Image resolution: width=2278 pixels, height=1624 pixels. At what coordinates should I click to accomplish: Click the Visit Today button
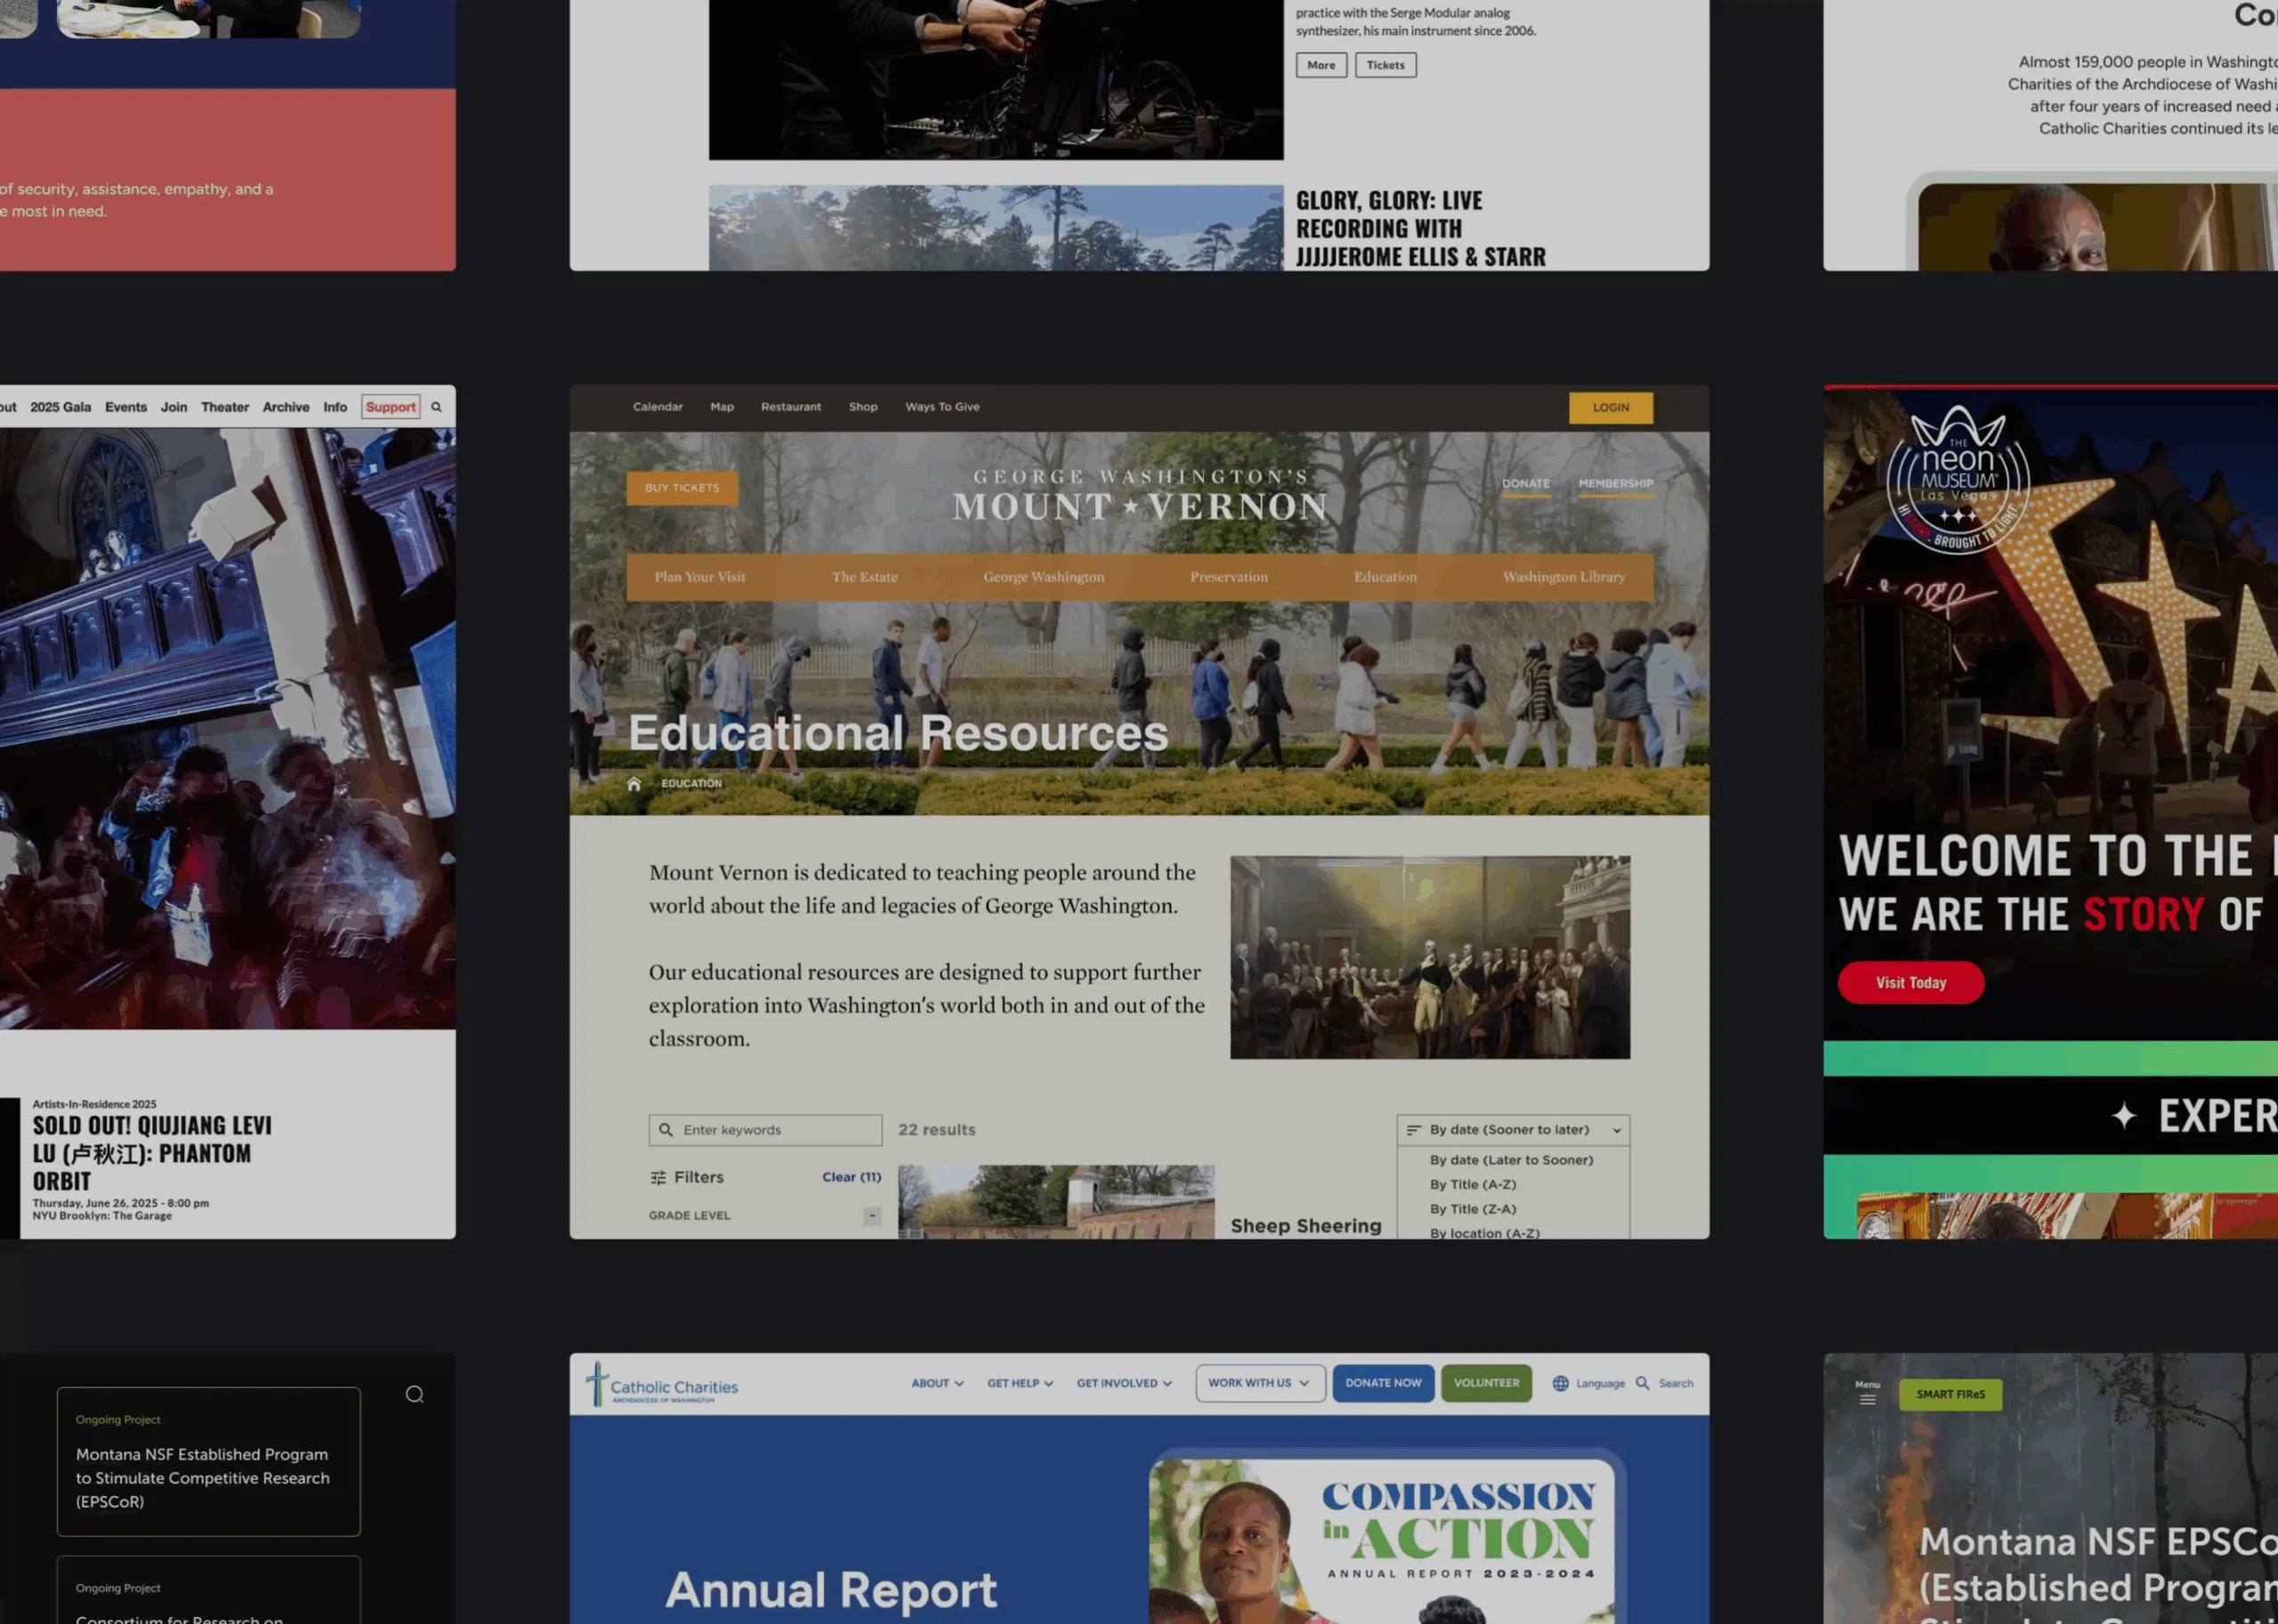click(1911, 983)
